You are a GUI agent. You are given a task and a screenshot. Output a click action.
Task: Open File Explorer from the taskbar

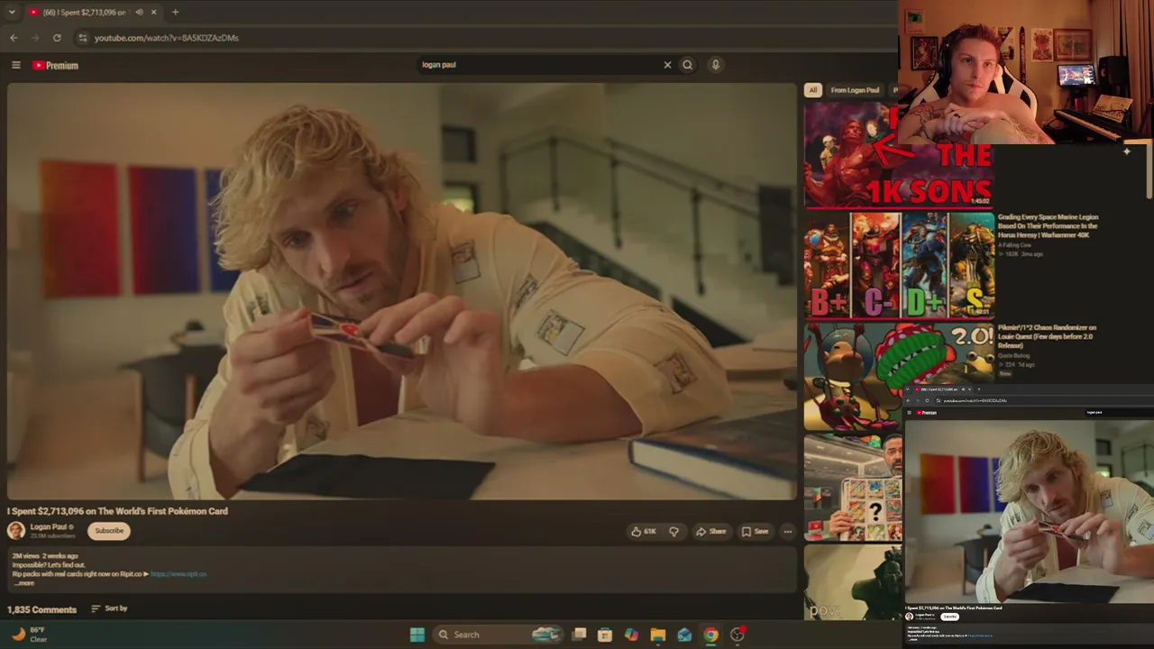pos(658,635)
